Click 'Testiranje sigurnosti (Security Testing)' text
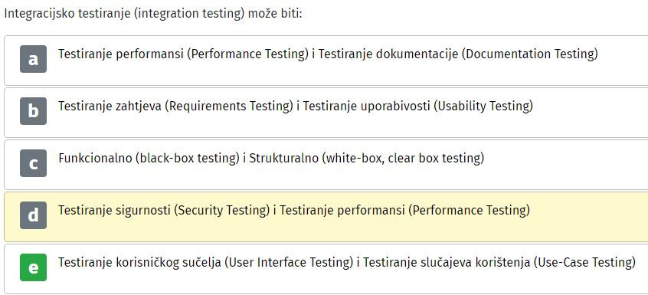Screen dimensions: 648x295 [164, 210]
